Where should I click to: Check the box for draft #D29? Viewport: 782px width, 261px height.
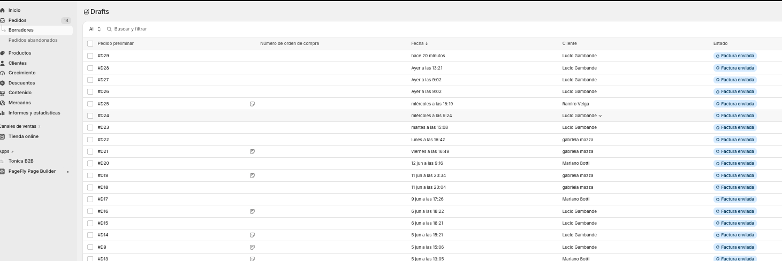(90, 56)
